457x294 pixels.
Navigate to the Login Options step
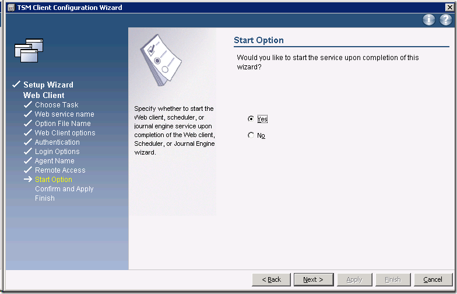(x=57, y=152)
